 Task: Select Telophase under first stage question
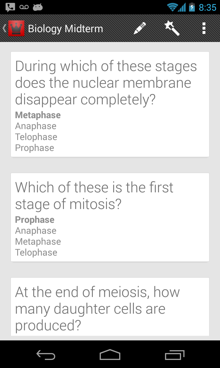point(36,252)
